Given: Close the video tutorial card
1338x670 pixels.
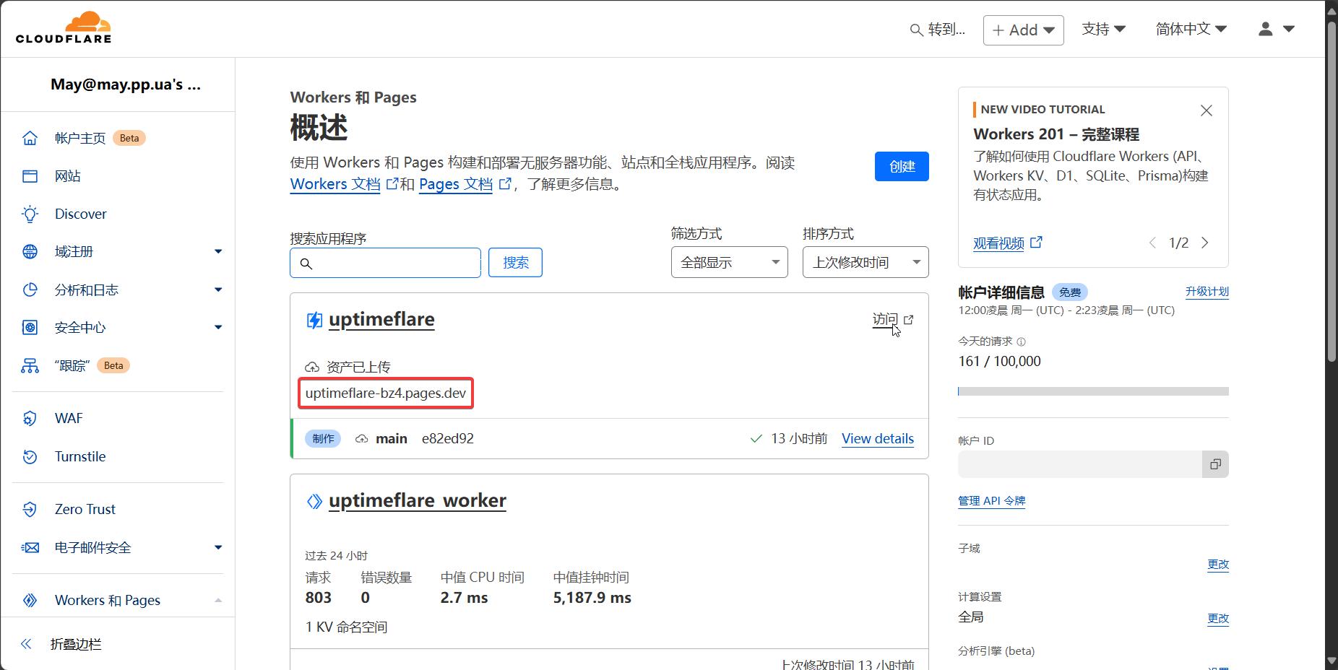Looking at the screenshot, I should pos(1206,110).
